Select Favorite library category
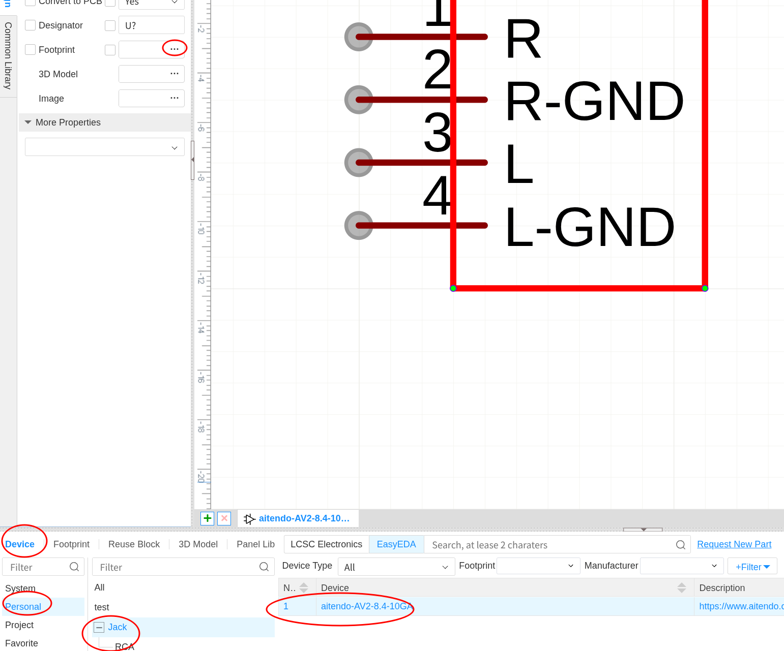The height and width of the screenshot is (651, 784). pyautogui.click(x=21, y=643)
